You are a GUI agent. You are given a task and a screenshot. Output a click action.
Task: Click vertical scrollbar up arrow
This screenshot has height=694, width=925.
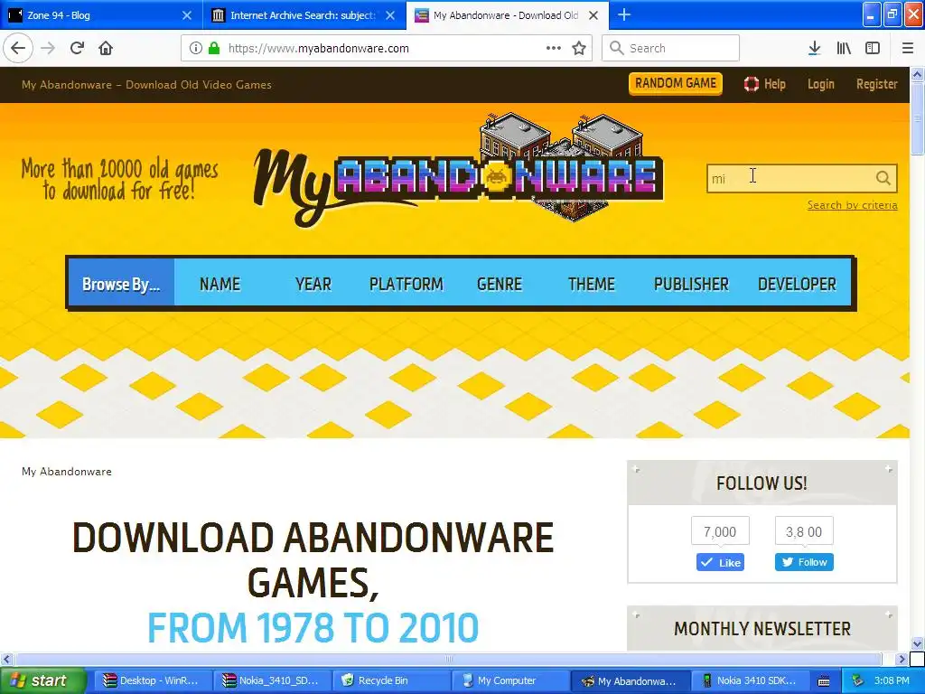click(918, 74)
